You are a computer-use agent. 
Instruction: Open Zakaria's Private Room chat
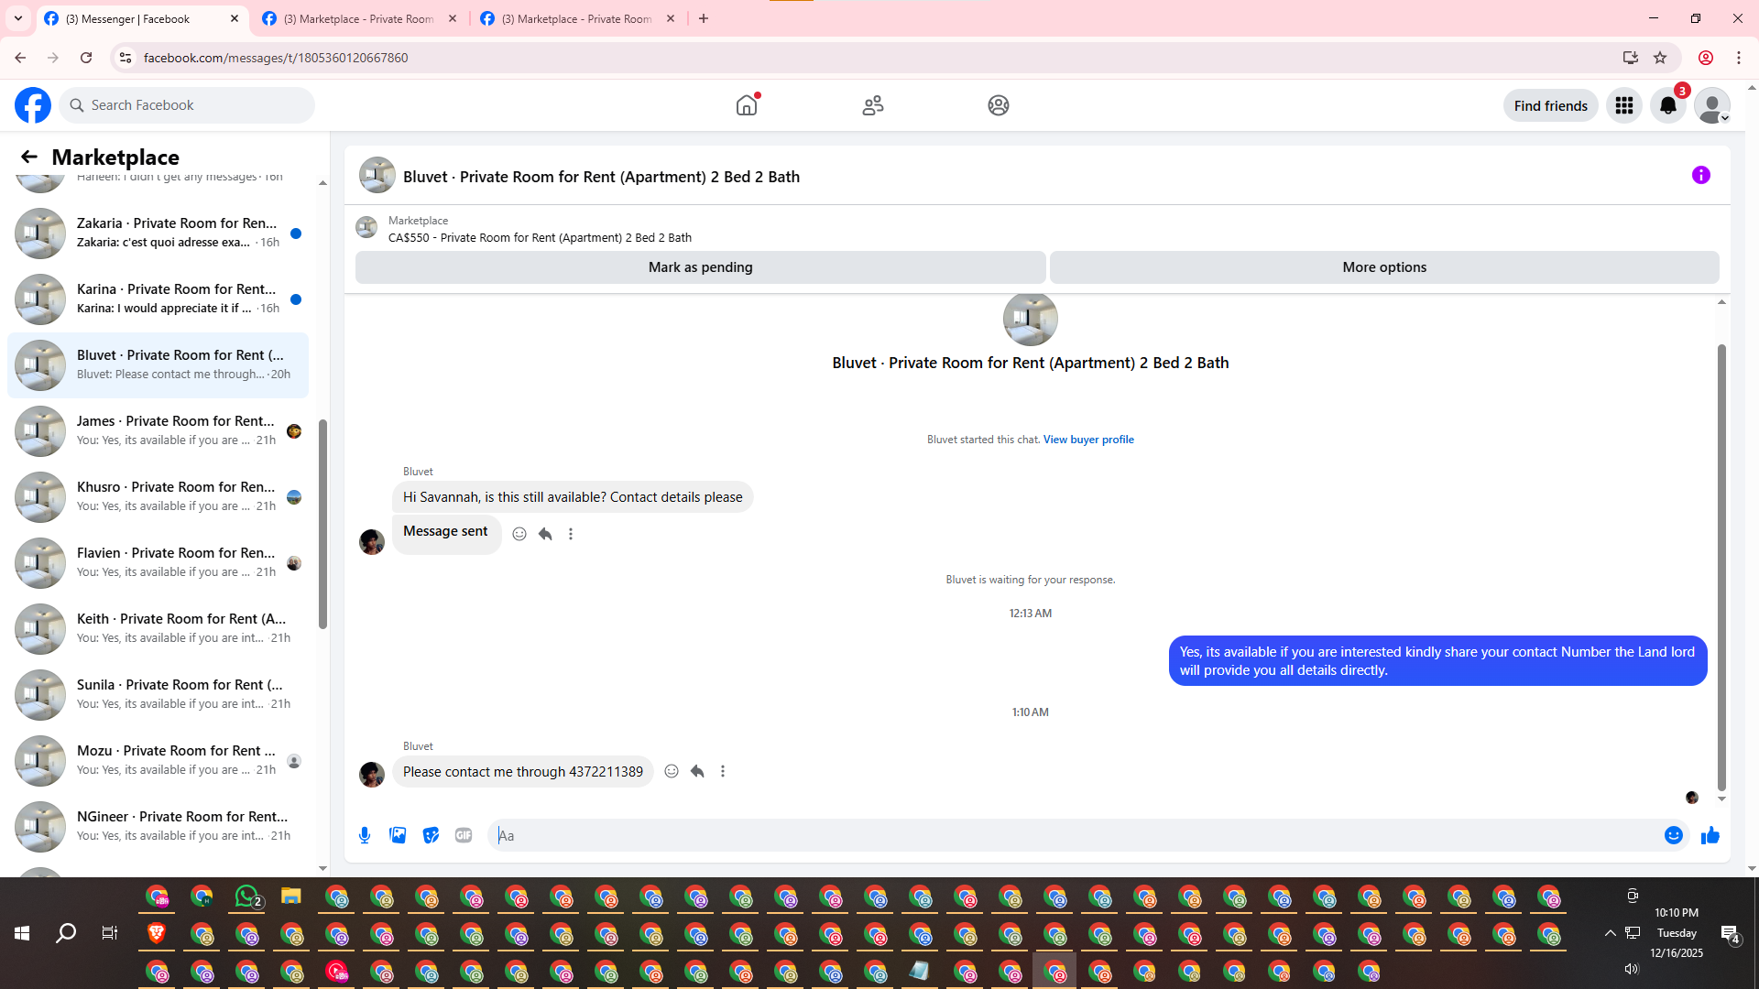tap(158, 234)
